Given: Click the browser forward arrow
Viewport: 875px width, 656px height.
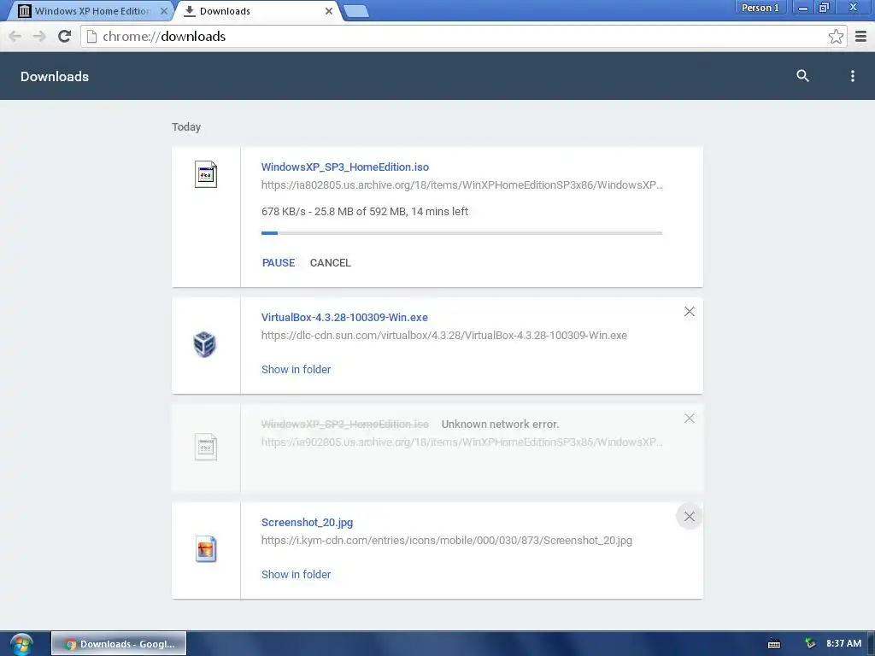Looking at the screenshot, I should [x=39, y=36].
